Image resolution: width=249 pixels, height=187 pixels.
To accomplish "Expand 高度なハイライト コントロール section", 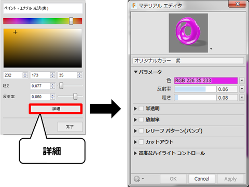I will (x=135, y=153).
